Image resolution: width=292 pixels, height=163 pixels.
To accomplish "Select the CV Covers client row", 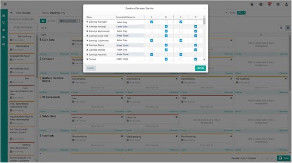I will point(48,59).
